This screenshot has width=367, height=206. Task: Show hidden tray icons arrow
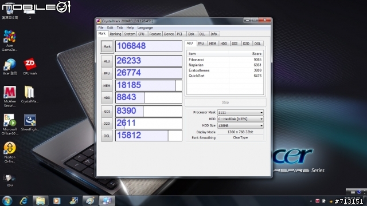coord(311,201)
